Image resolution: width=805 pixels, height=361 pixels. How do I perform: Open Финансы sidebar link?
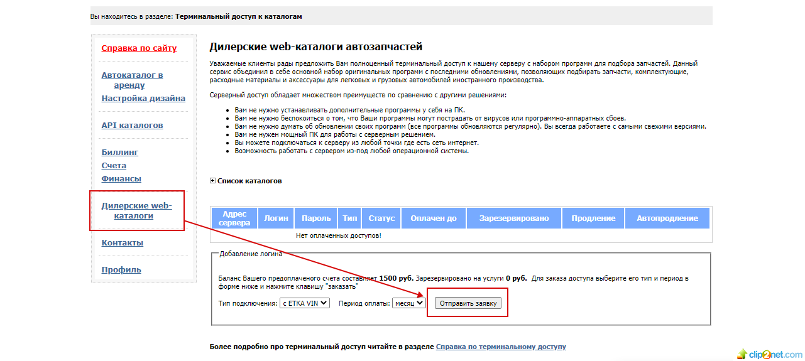(x=121, y=179)
